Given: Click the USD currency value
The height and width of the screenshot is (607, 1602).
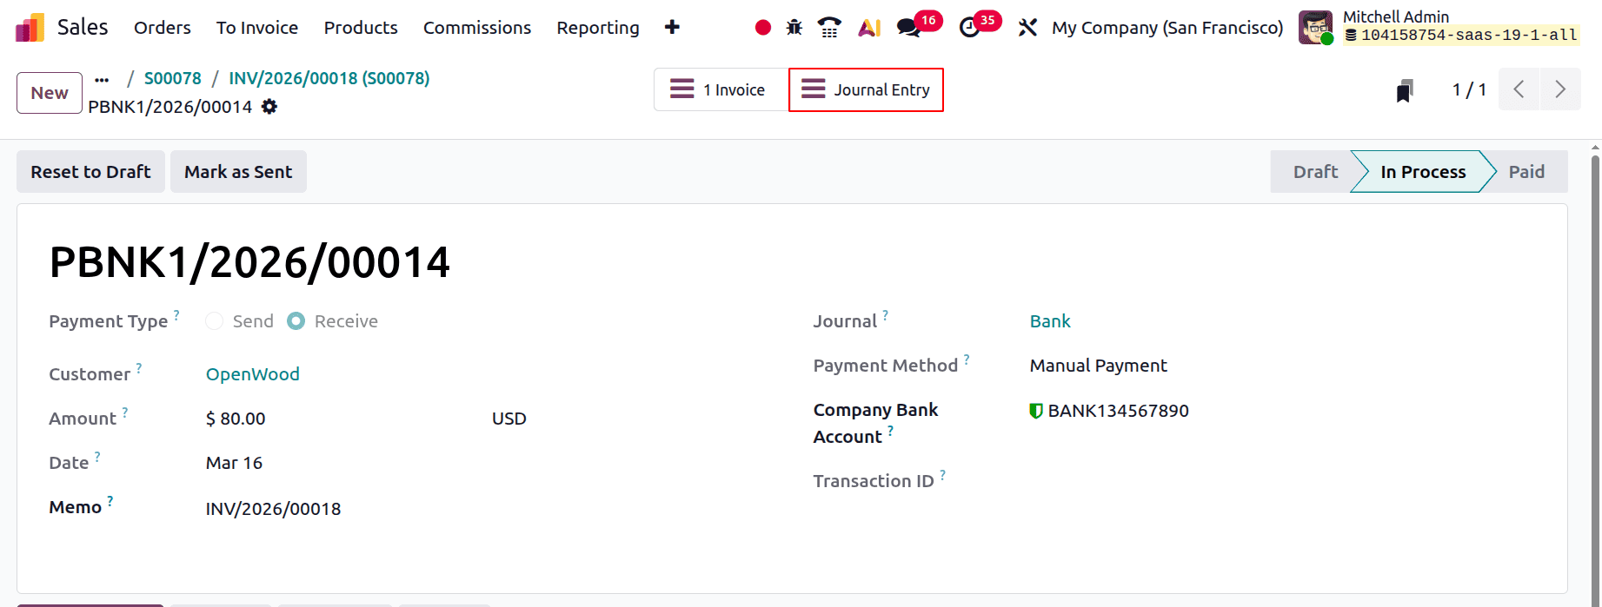Looking at the screenshot, I should (509, 419).
